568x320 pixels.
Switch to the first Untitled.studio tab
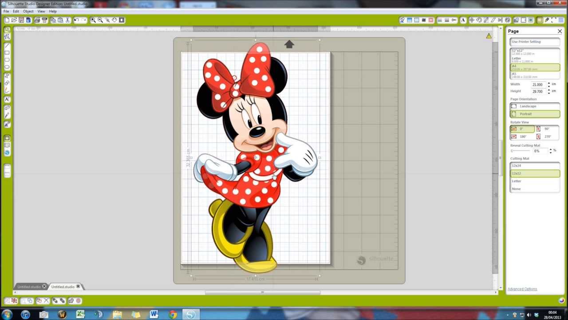coord(29,287)
